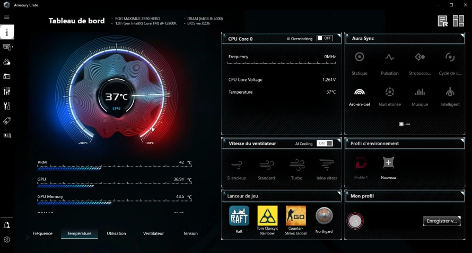Launch Raft from the game launcher

[x=239, y=219]
